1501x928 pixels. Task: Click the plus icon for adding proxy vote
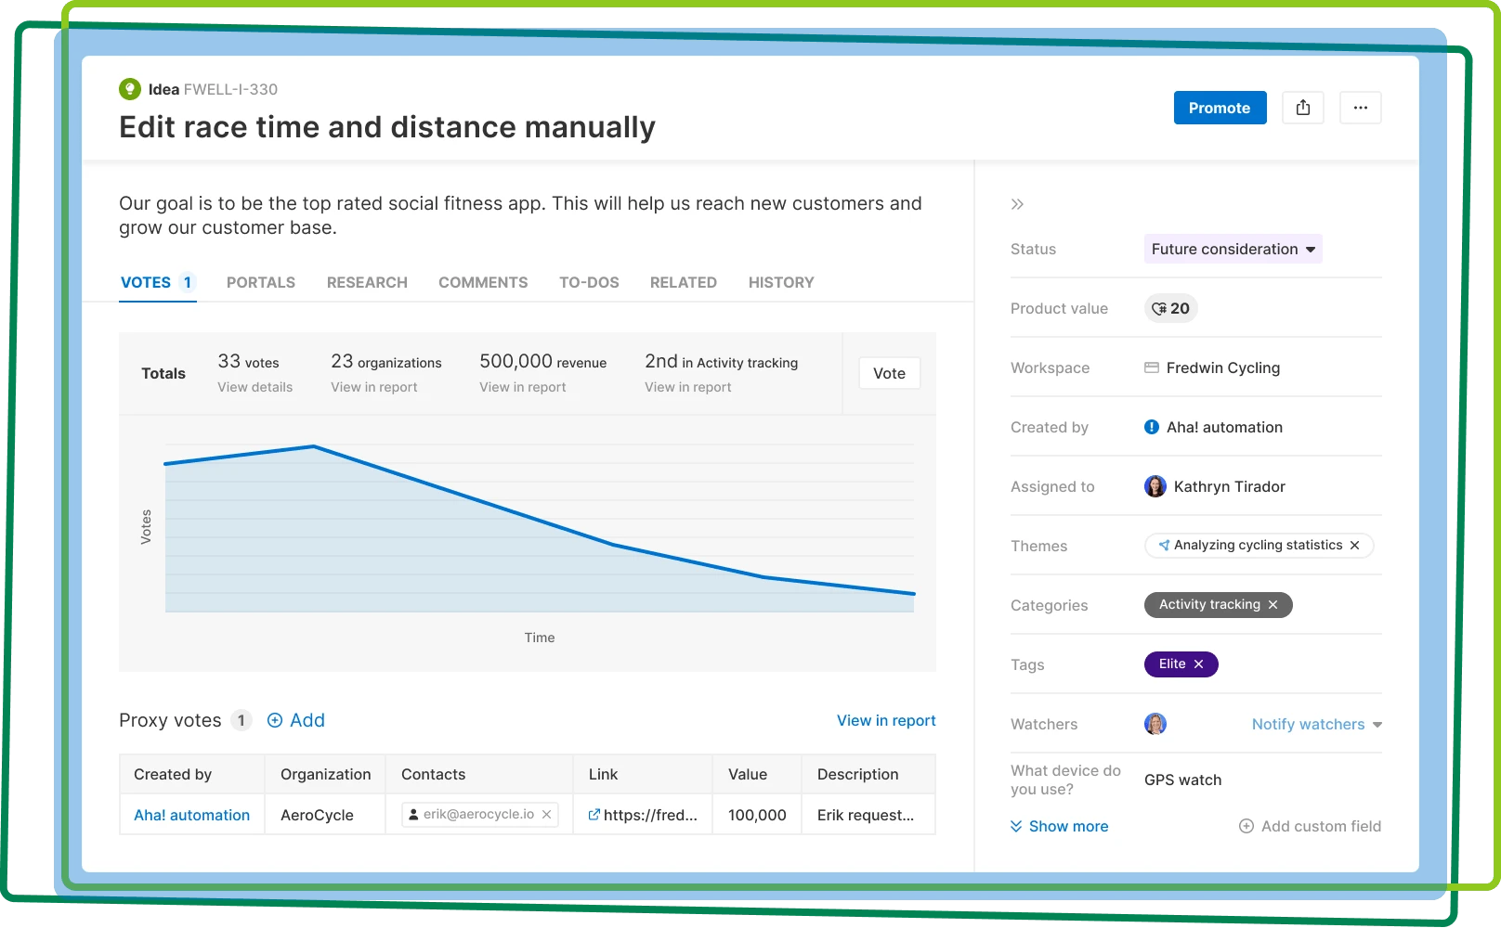click(275, 720)
